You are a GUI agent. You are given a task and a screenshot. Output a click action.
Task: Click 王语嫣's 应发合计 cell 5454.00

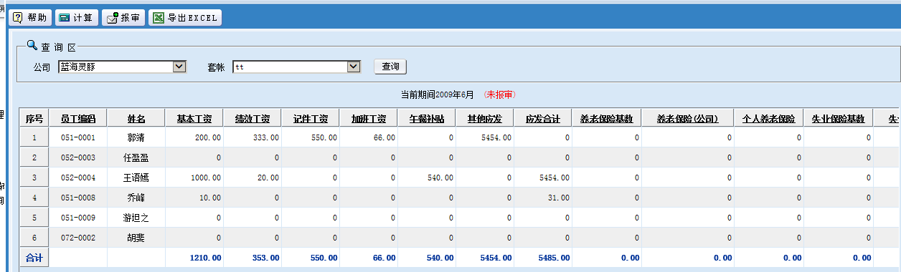pos(543,177)
